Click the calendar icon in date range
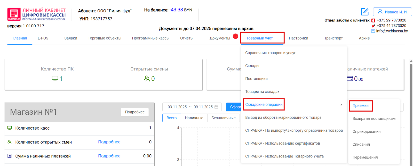Image resolution: width=413 pixels, height=166 pixels. pyautogui.click(x=216, y=107)
